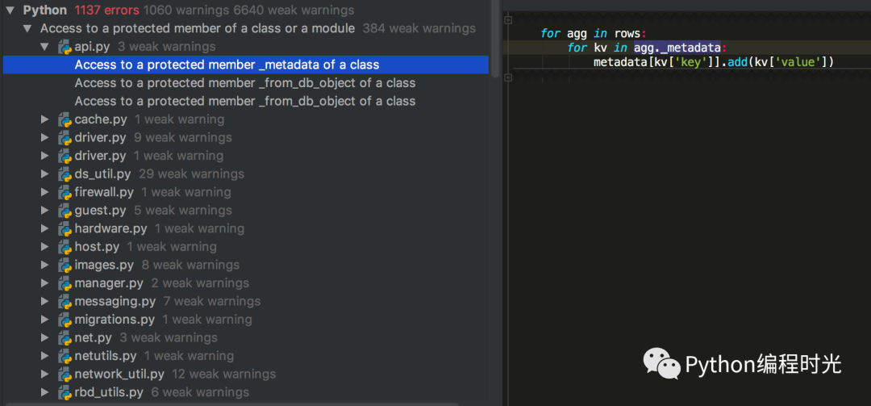Image resolution: width=871 pixels, height=406 pixels.
Task: Expand the manager.py tree arrow
Action: [45, 283]
